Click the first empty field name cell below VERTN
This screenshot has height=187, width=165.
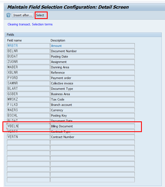point(28,142)
